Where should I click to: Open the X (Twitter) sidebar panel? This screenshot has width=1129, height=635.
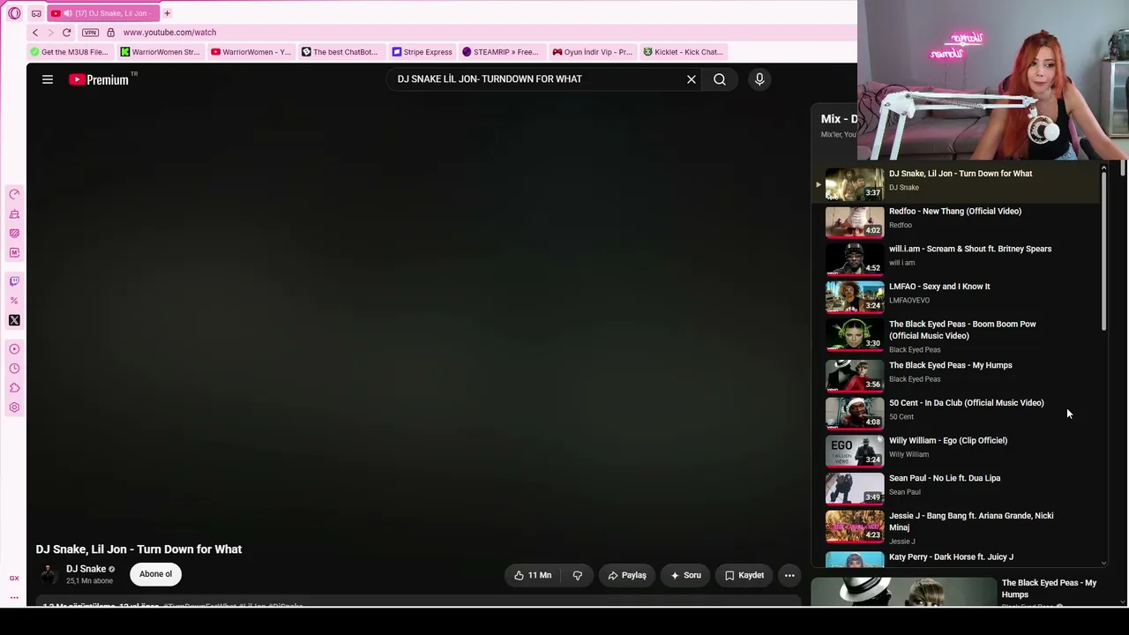14,320
